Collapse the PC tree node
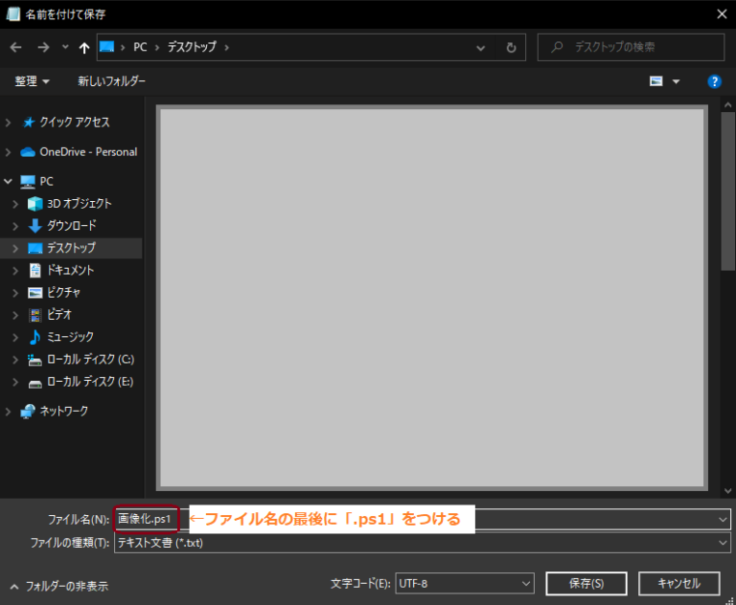Image resolution: width=736 pixels, height=605 pixels. click(8, 181)
